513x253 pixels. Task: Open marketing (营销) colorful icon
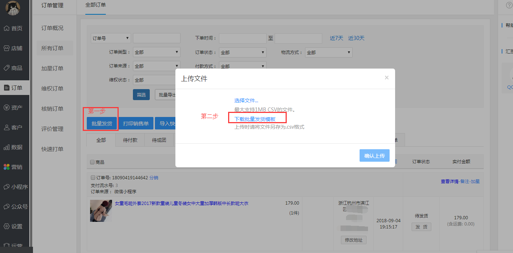click(x=6, y=167)
